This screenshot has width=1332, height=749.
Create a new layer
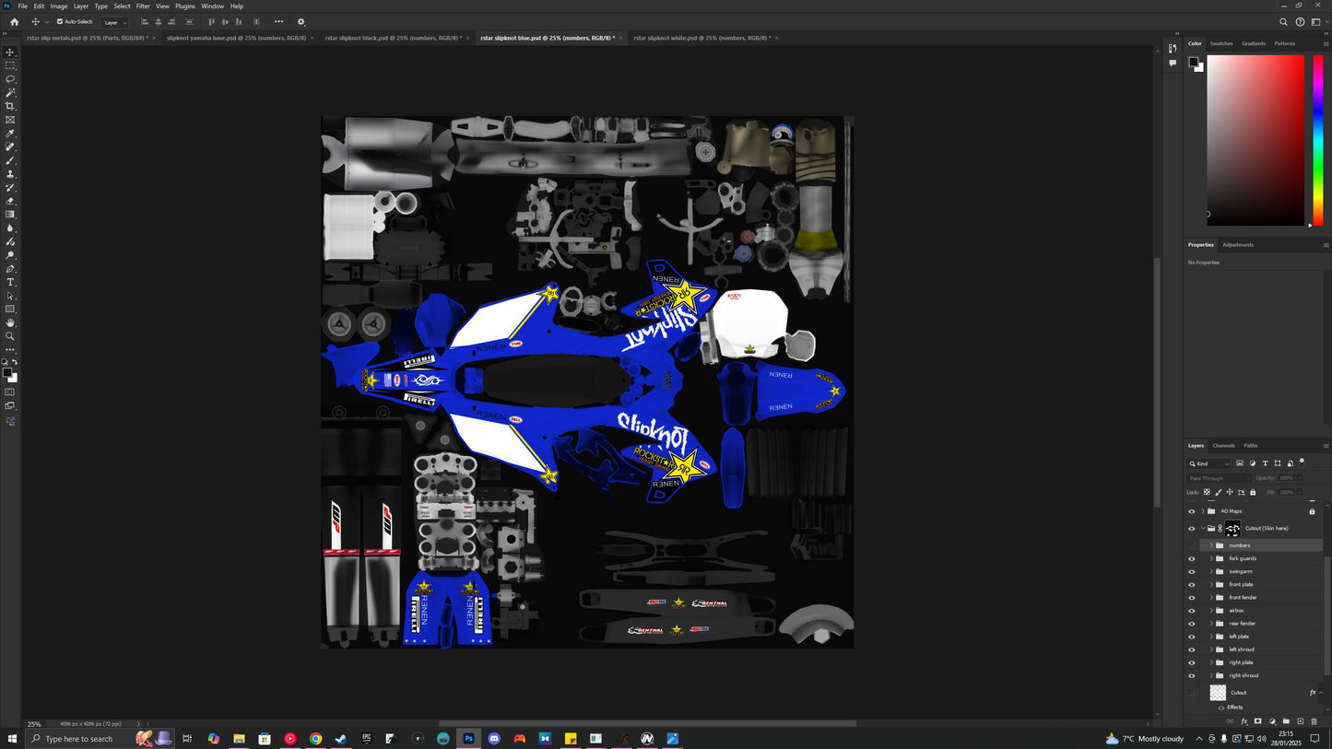click(x=1301, y=721)
